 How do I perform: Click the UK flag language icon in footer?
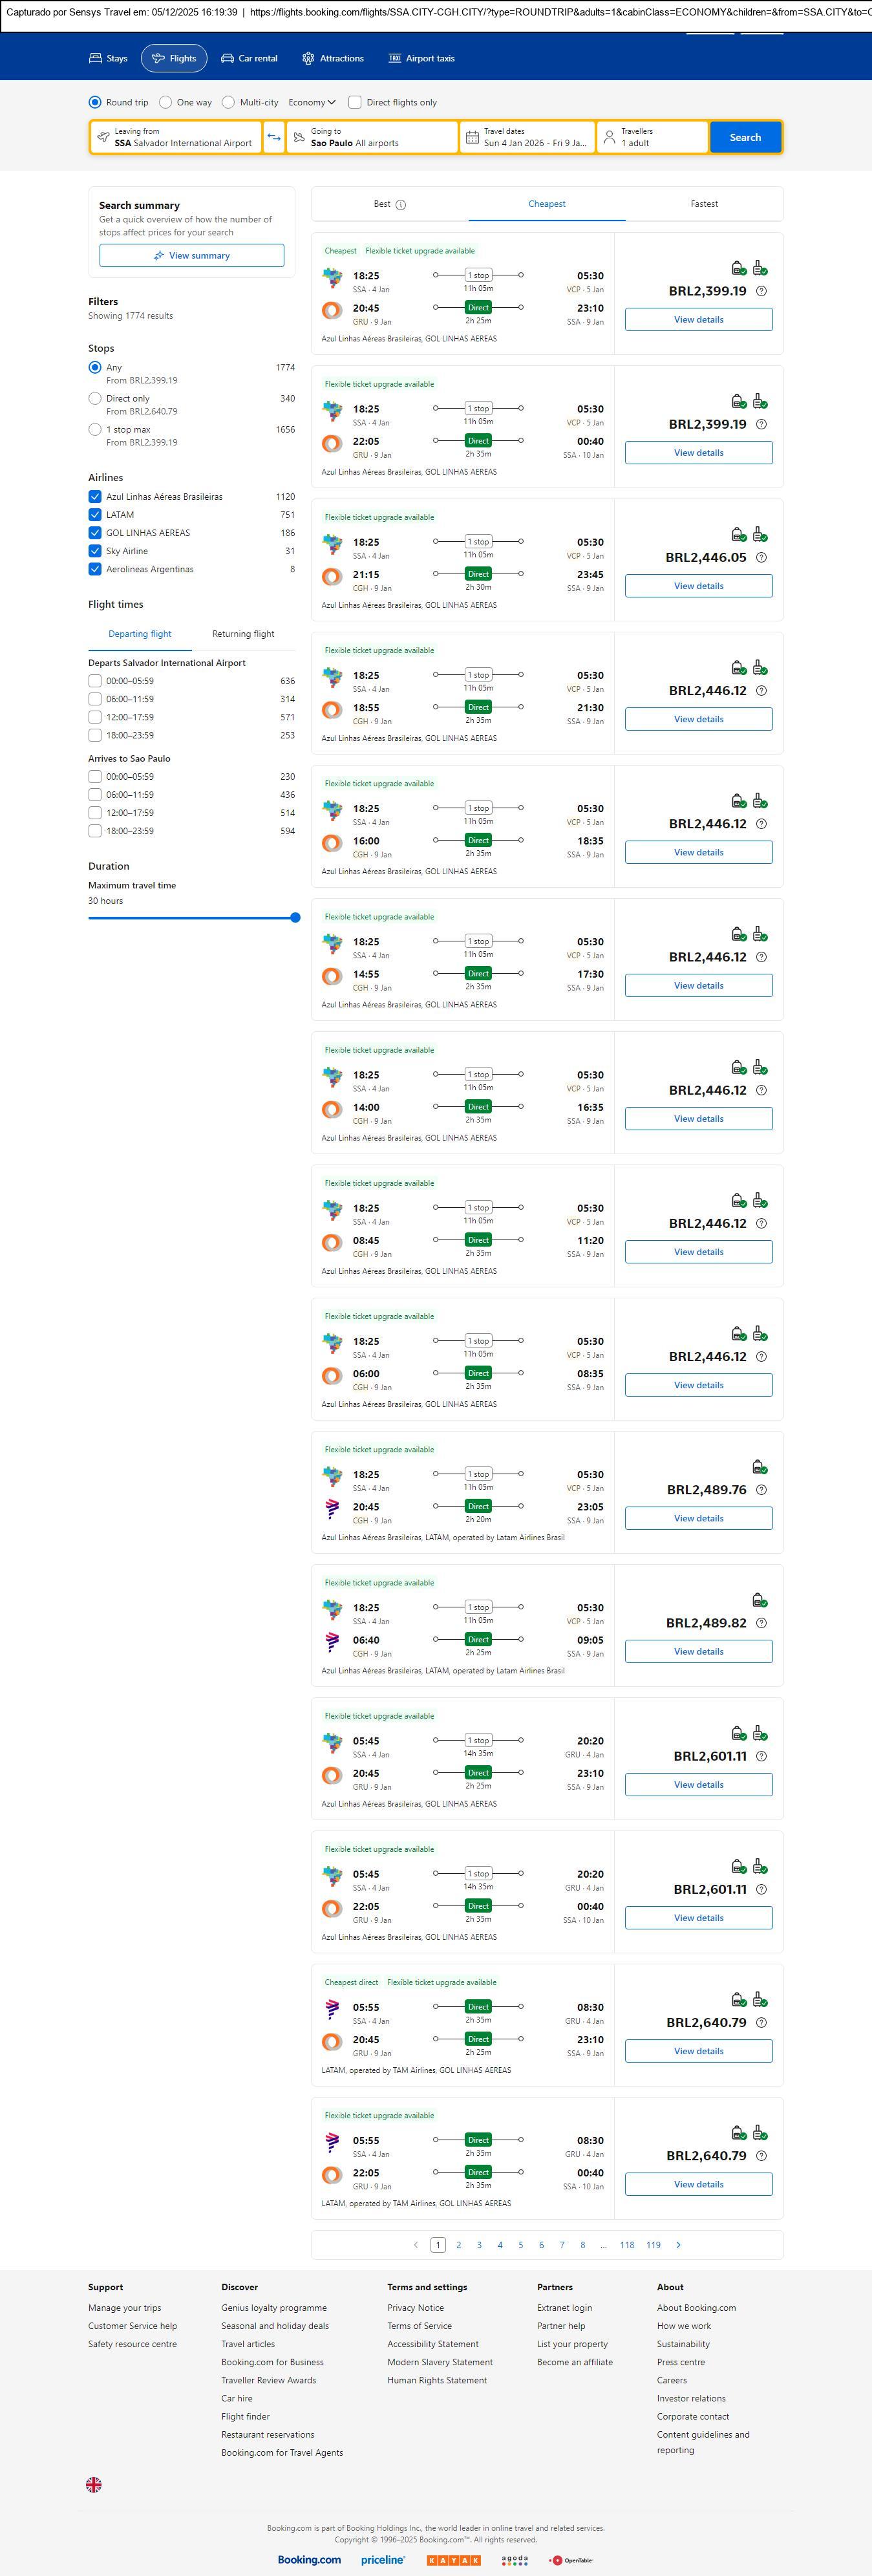pos(94,2484)
